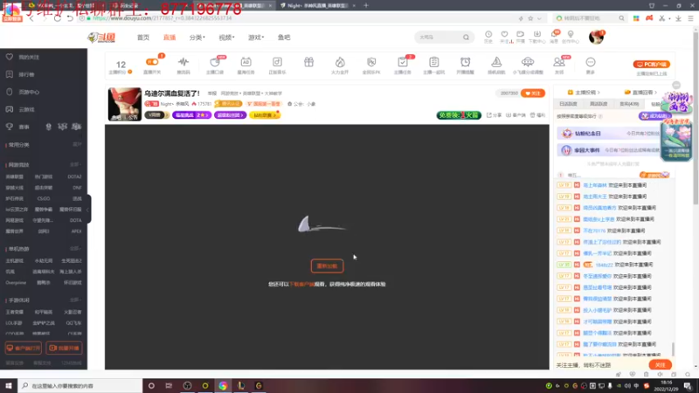The image size is (699, 393).
Task: Select DOTA2 category in sidebar
Action: [74, 177]
